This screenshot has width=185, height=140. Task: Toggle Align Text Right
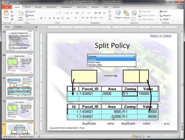click(x=91, y=18)
